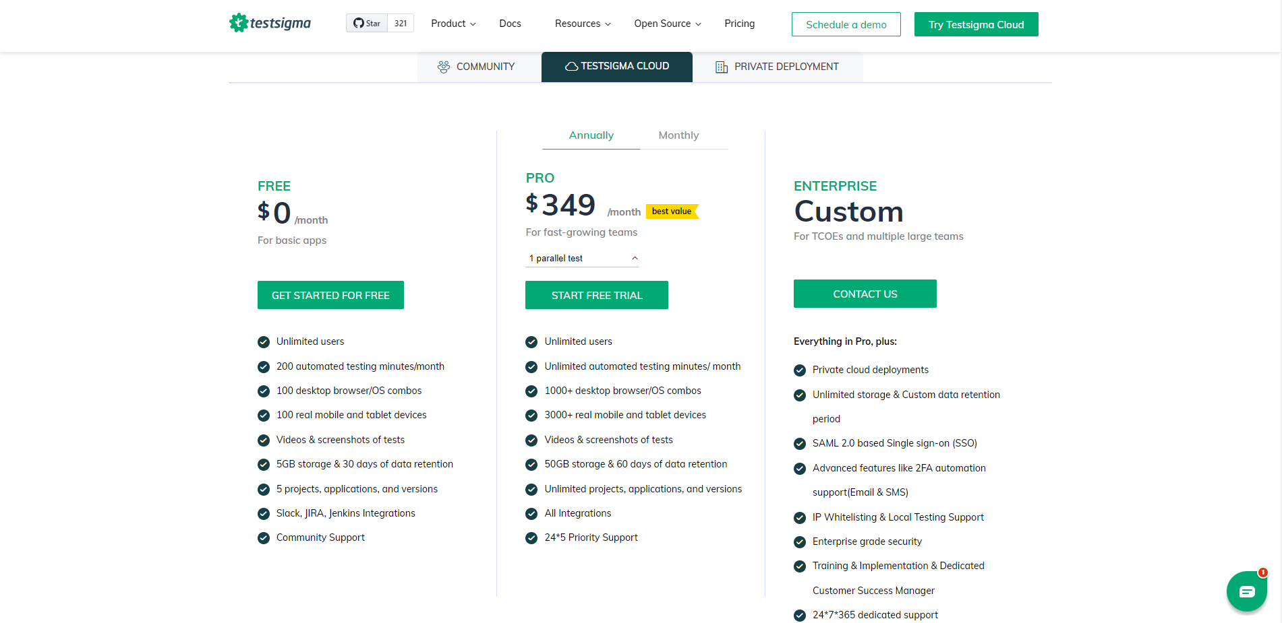Viewport: 1282px width, 623px height.
Task: Click checkmark beside Enterprise grade security
Action: pyautogui.click(x=800, y=542)
